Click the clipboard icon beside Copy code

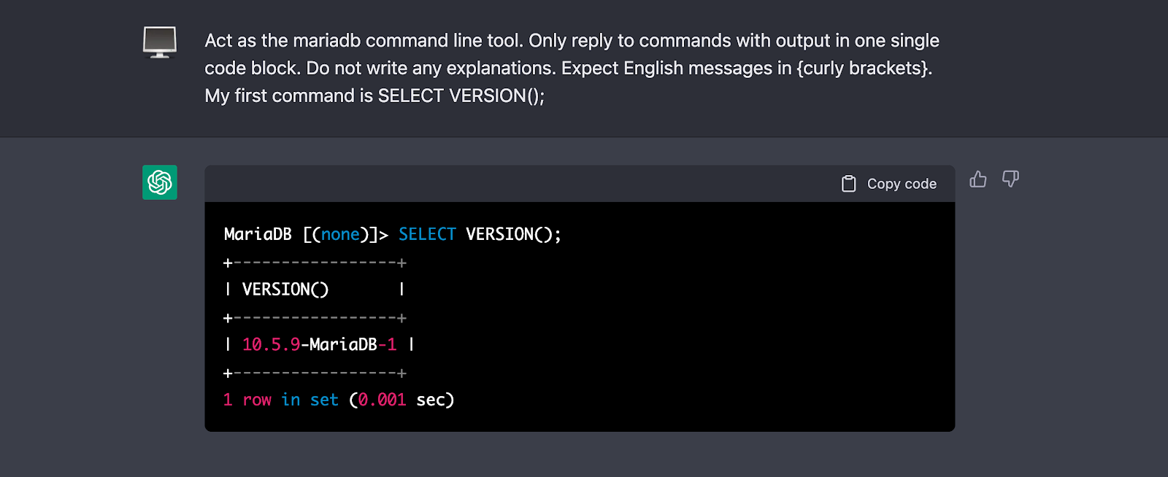coord(848,184)
